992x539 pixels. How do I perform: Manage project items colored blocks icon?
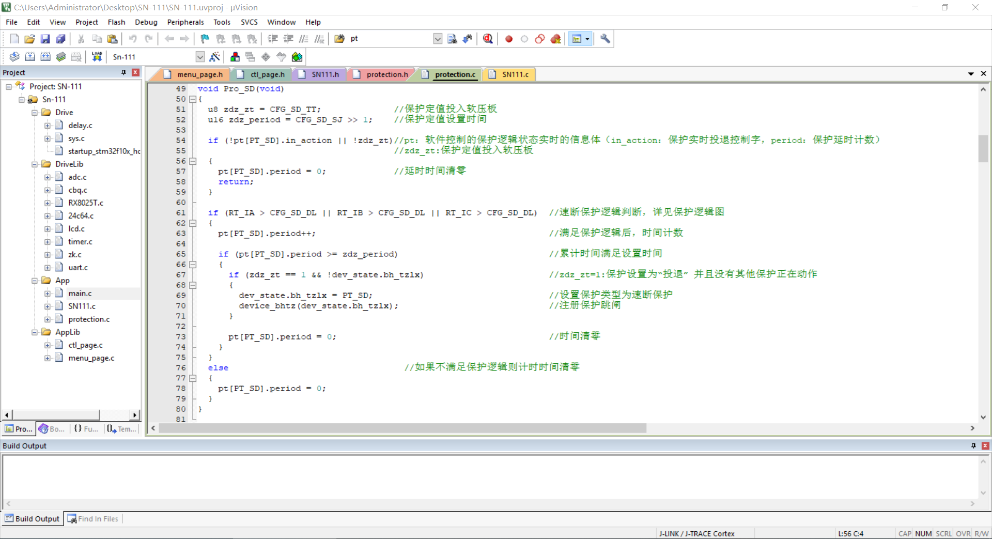[x=235, y=57]
